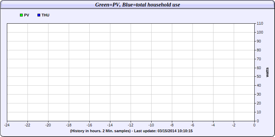Click the y-axis value 70
Viewport: 275px width, 137px height.
coord(259,59)
